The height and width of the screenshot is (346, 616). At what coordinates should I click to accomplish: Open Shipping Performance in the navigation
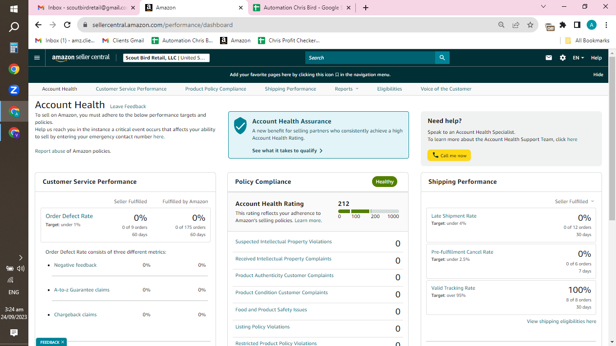[290, 89]
